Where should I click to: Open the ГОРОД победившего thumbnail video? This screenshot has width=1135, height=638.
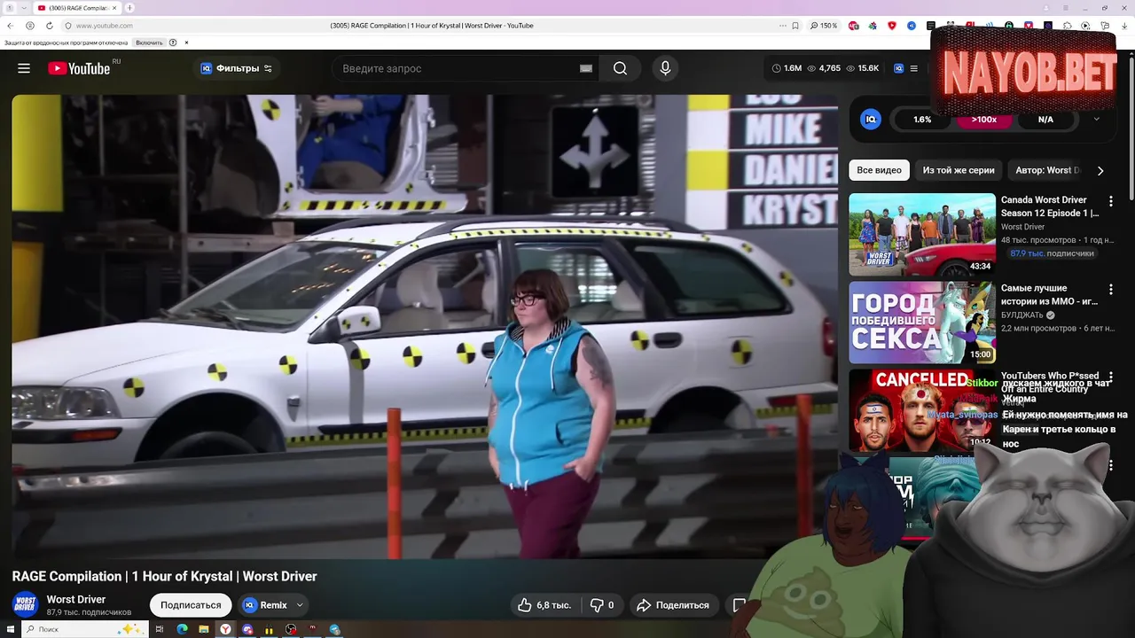pyautogui.click(x=922, y=323)
